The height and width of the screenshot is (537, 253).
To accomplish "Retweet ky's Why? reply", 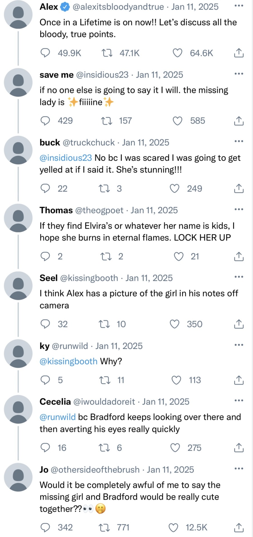I will (x=105, y=380).
